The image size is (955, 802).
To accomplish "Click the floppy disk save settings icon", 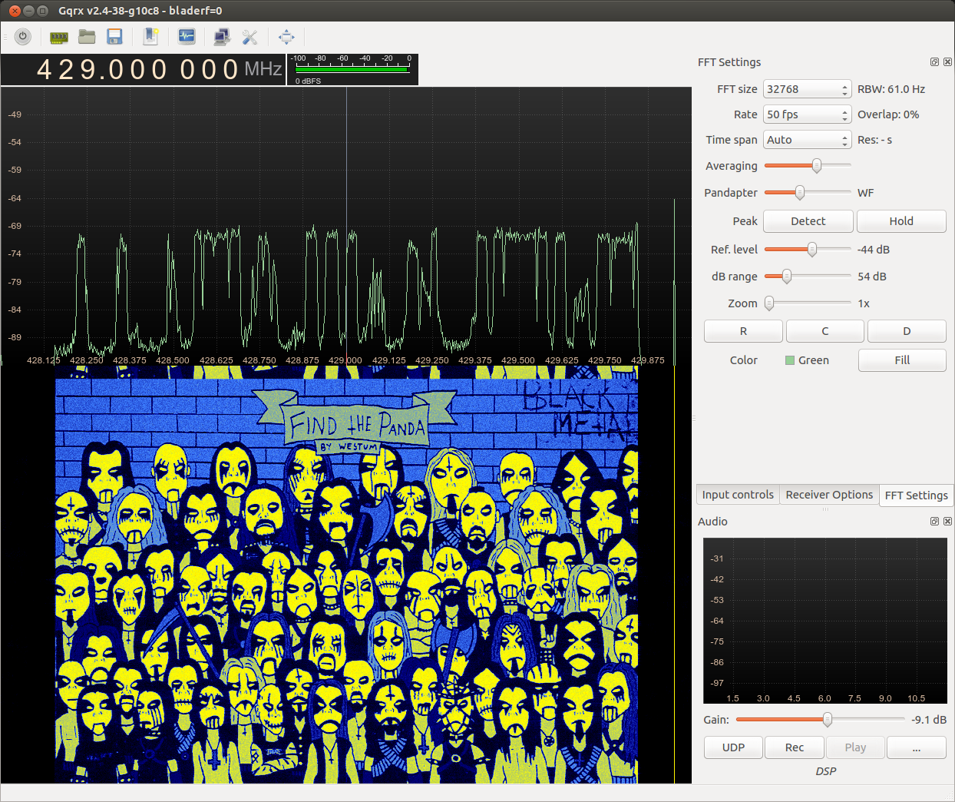I will (x=115, y=36).
